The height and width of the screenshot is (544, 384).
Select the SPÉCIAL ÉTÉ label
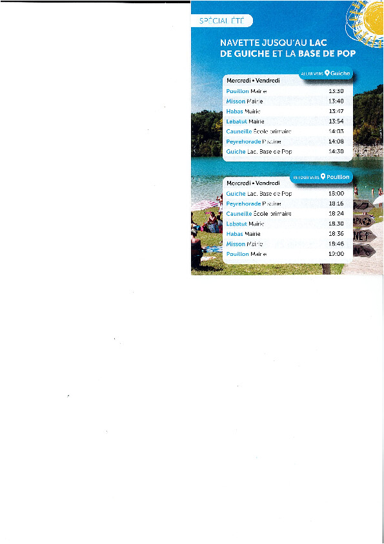tap(222, 21)
